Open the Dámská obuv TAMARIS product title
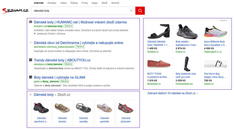Screen dimensions: 234x129 (158, 43)
